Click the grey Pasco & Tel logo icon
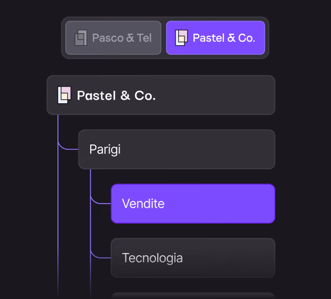The height and width of the screenshot is (299, 331). 81,38
